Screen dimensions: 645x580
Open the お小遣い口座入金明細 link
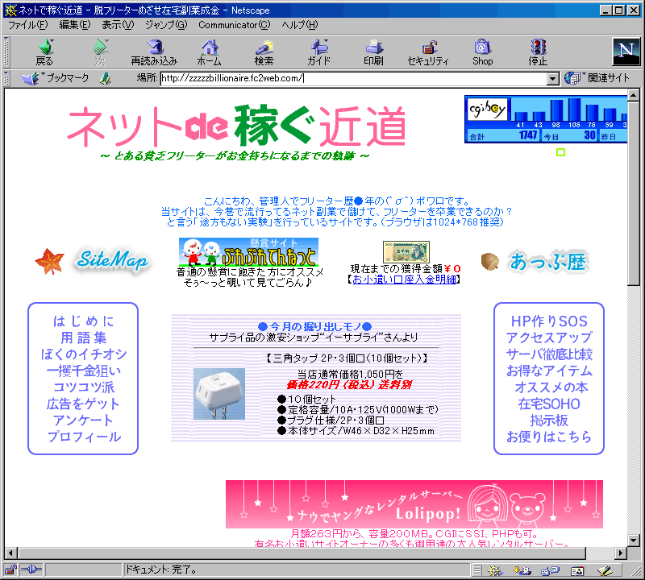point(404,280)
